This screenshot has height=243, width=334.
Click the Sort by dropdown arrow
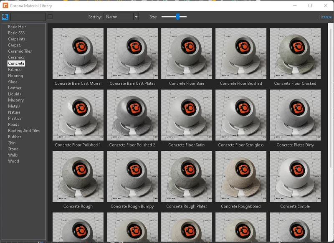click(x=136, y=17)
